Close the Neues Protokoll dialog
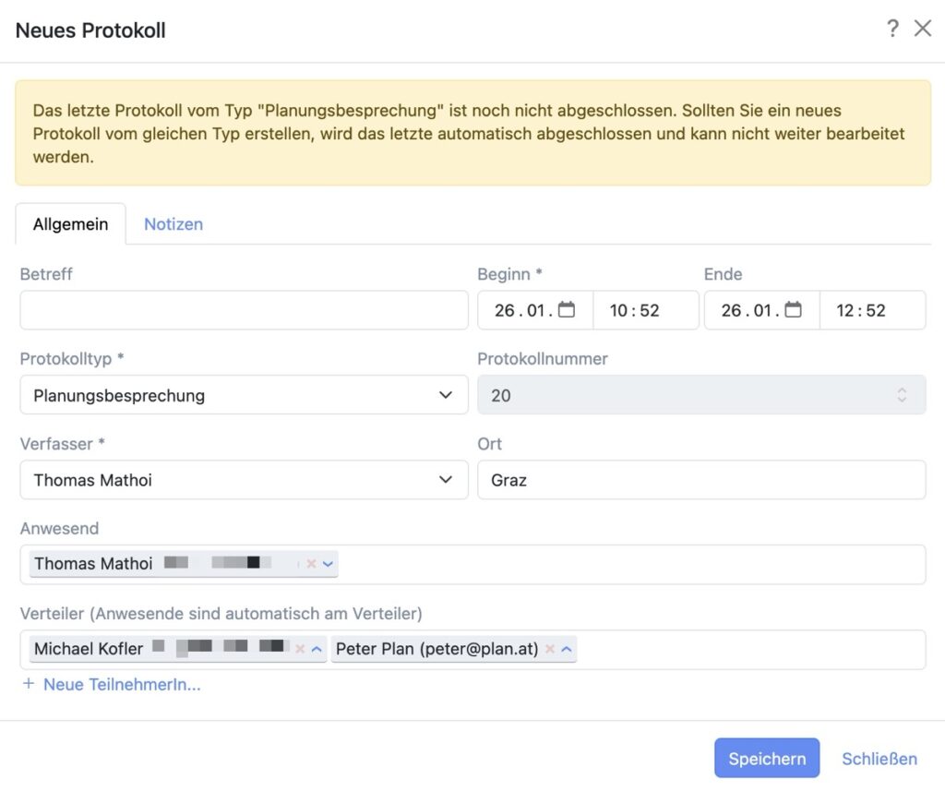945x791 pixels. (923, 29)
